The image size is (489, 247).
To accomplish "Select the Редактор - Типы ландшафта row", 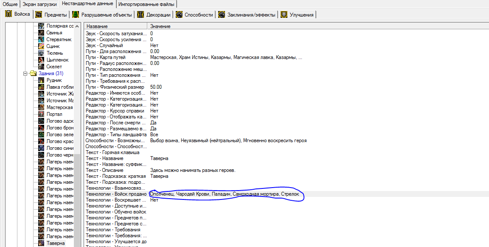I will coord(287,135).
